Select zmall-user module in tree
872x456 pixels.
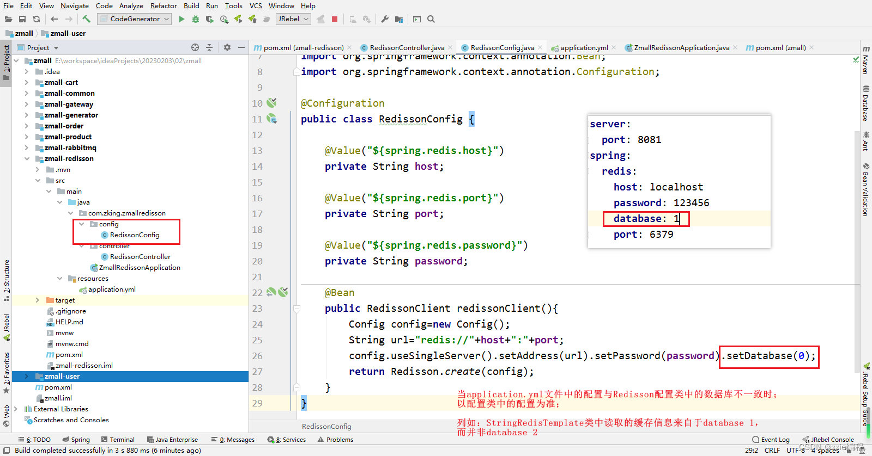point(62,376)
